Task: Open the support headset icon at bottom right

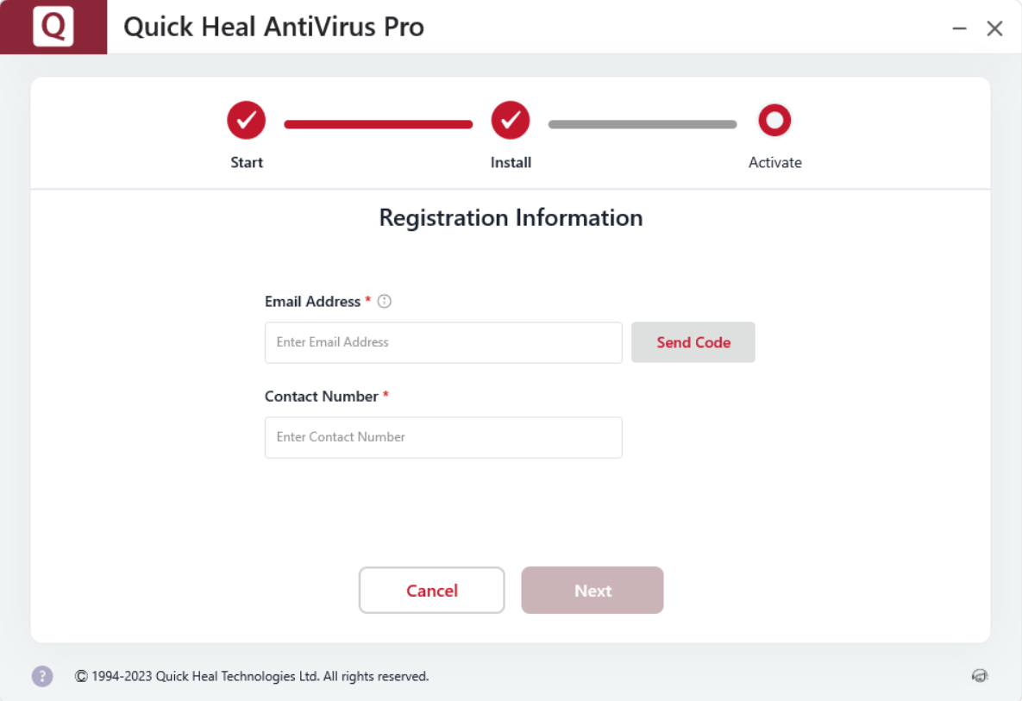Action: pyautogui.click(x=980, y=676)
